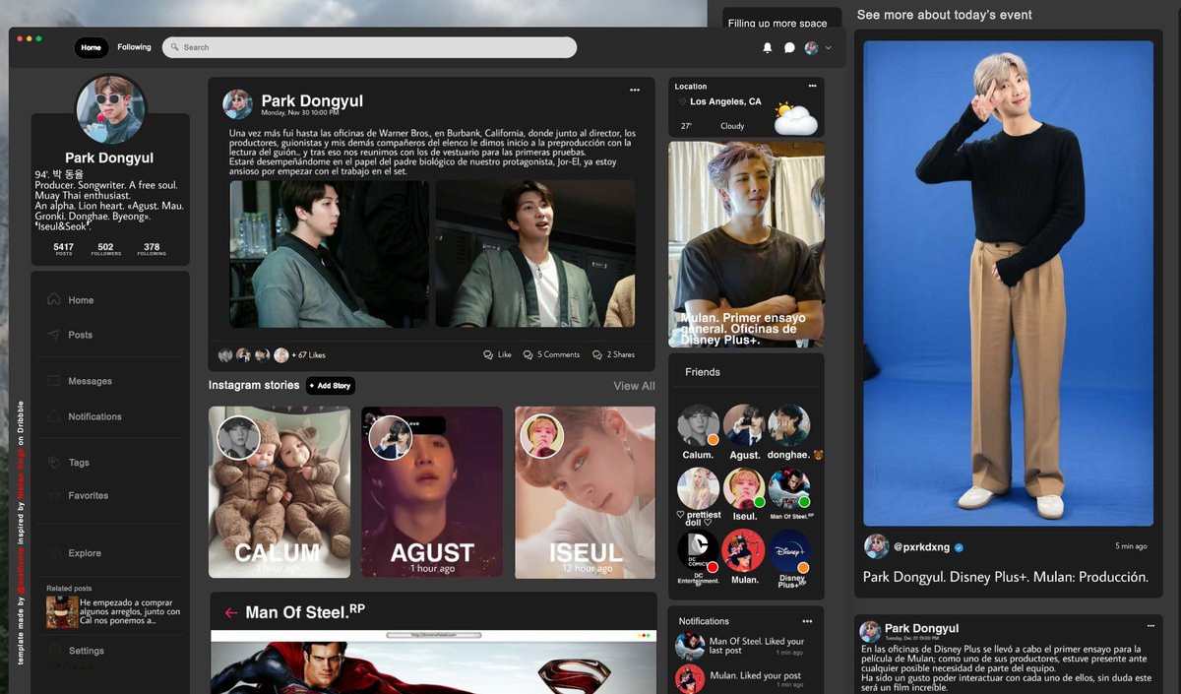Click the cloudy weather icon in Location card
Viewport: 1181px width, 694px height.
pos(795,118)
